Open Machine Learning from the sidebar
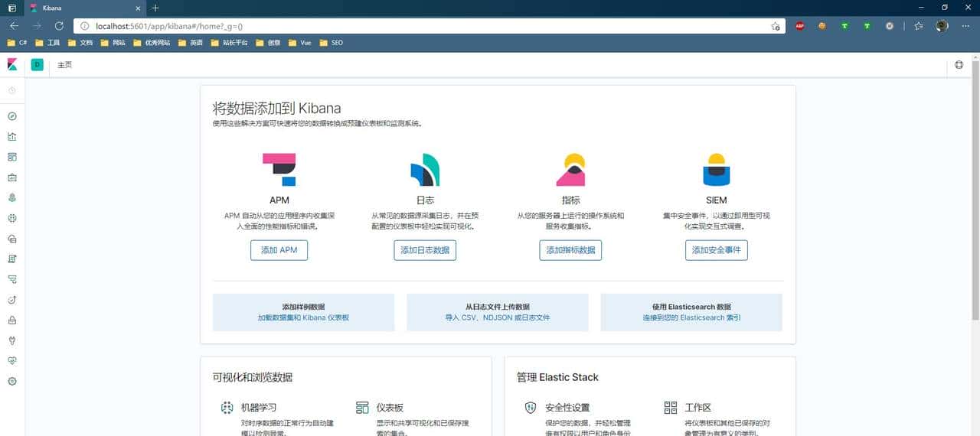Viewport: 980px width, 436px height. pyautogui.click(x=12, y=218)
